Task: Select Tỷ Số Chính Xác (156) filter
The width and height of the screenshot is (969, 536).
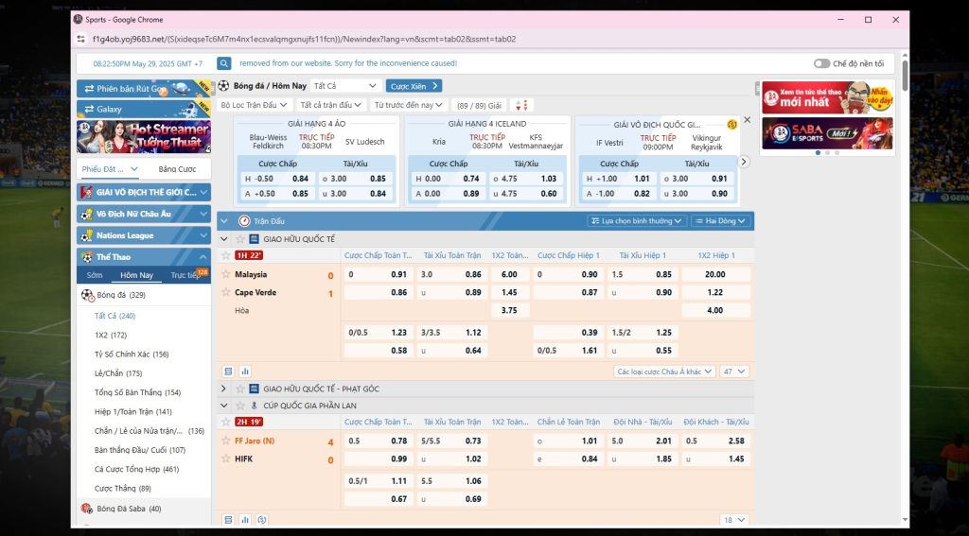Action: click(x=132, y=354)
